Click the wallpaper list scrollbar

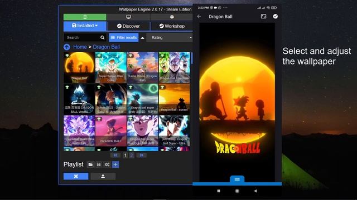point(192,58)
